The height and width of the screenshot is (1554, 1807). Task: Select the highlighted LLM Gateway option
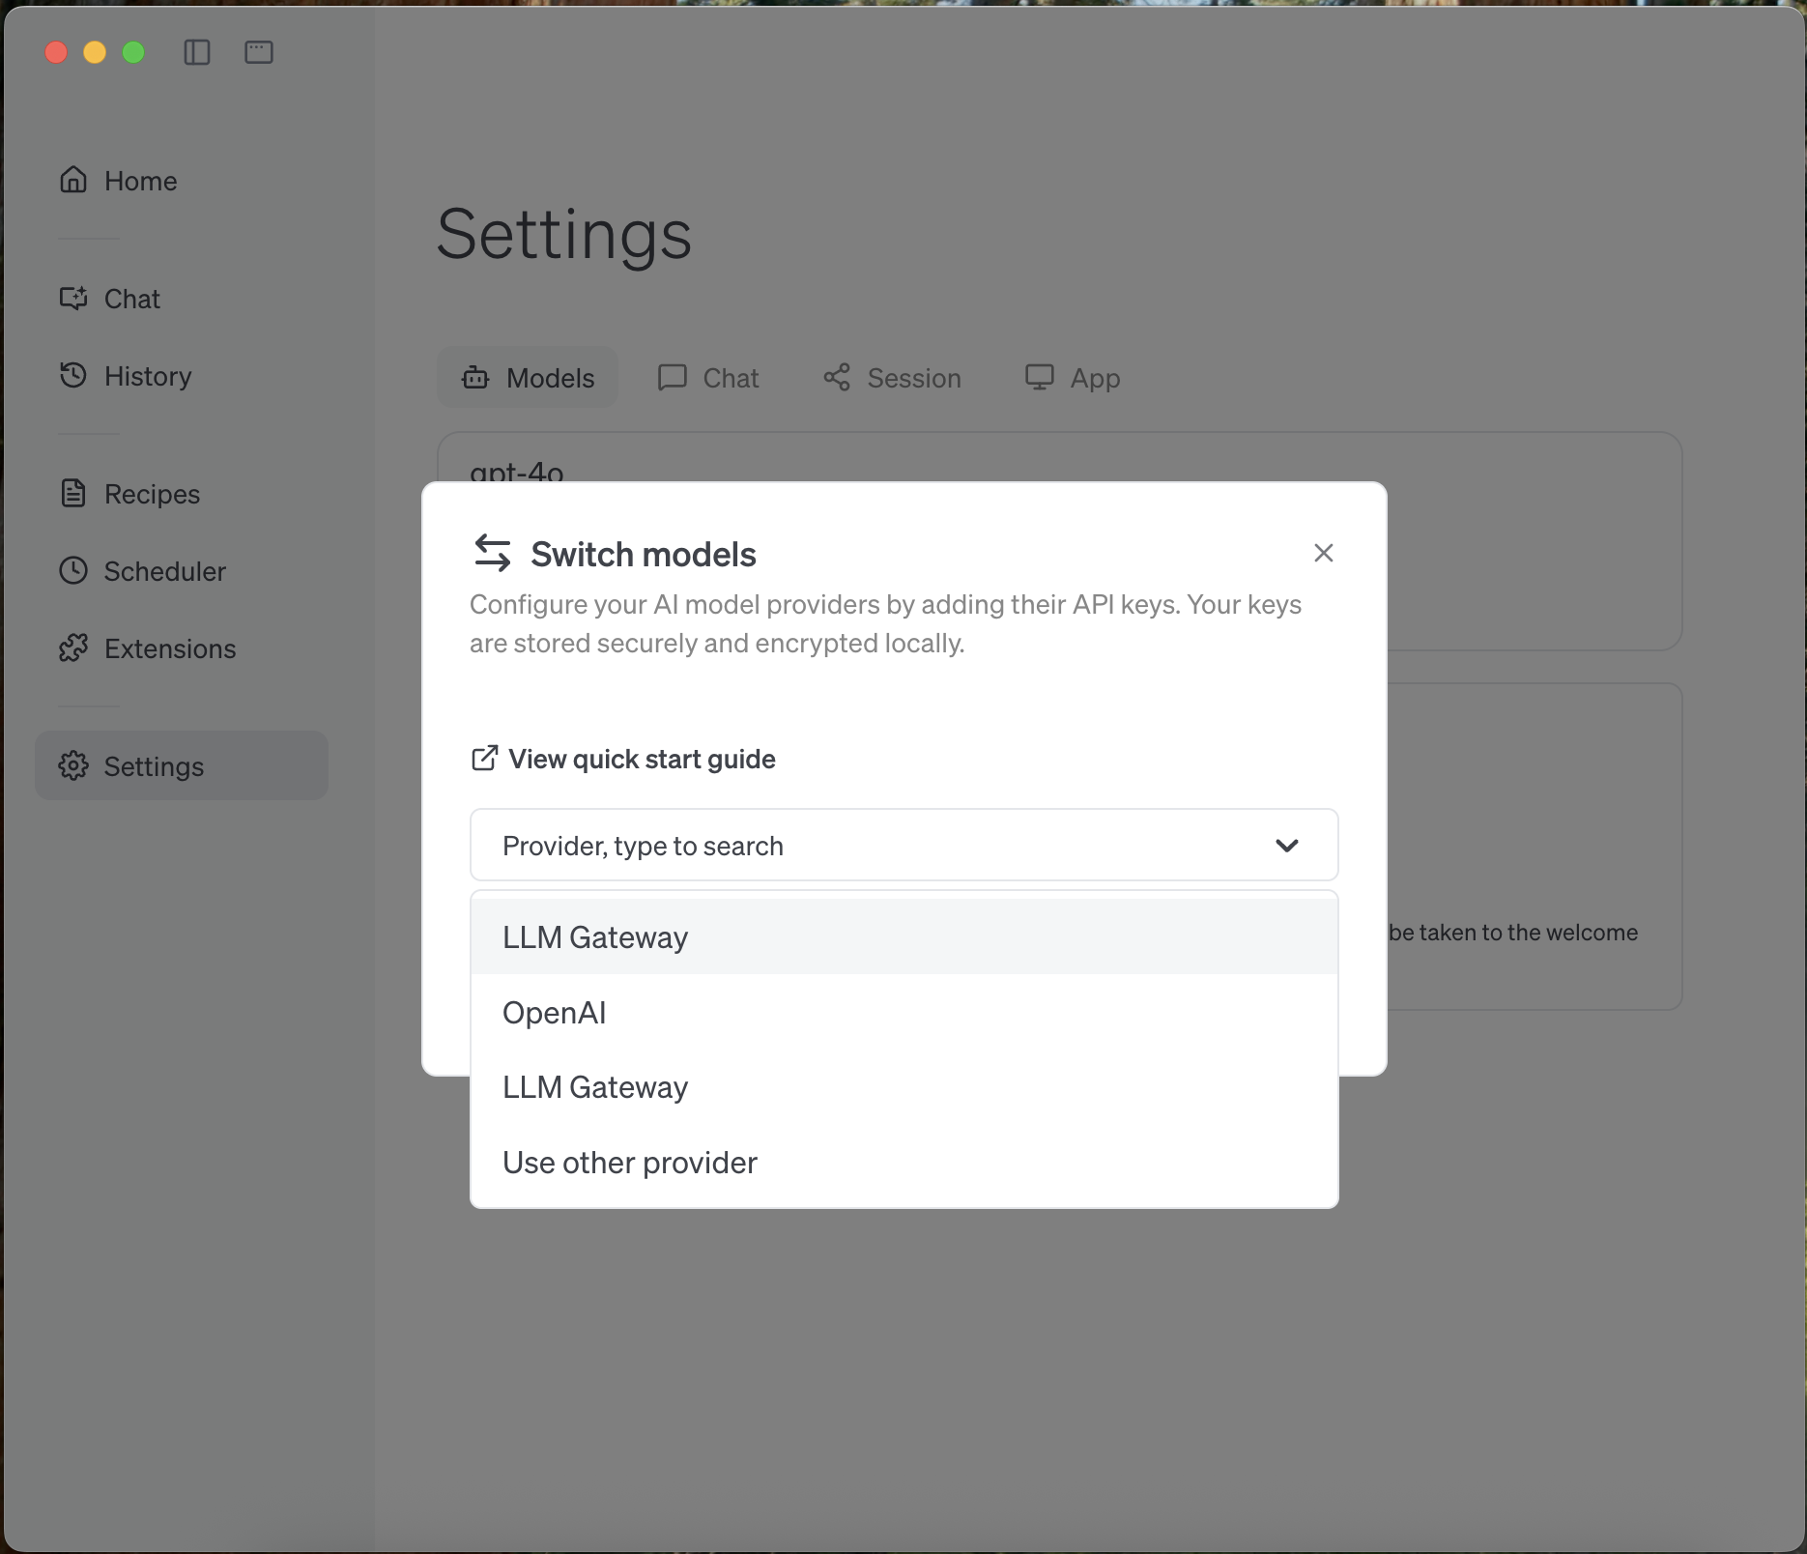pyautogui.click(x=904, y=936)
